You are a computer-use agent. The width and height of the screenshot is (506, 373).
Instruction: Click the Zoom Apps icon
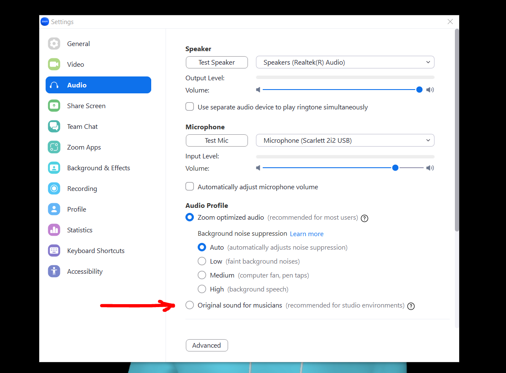coord(54,147)
